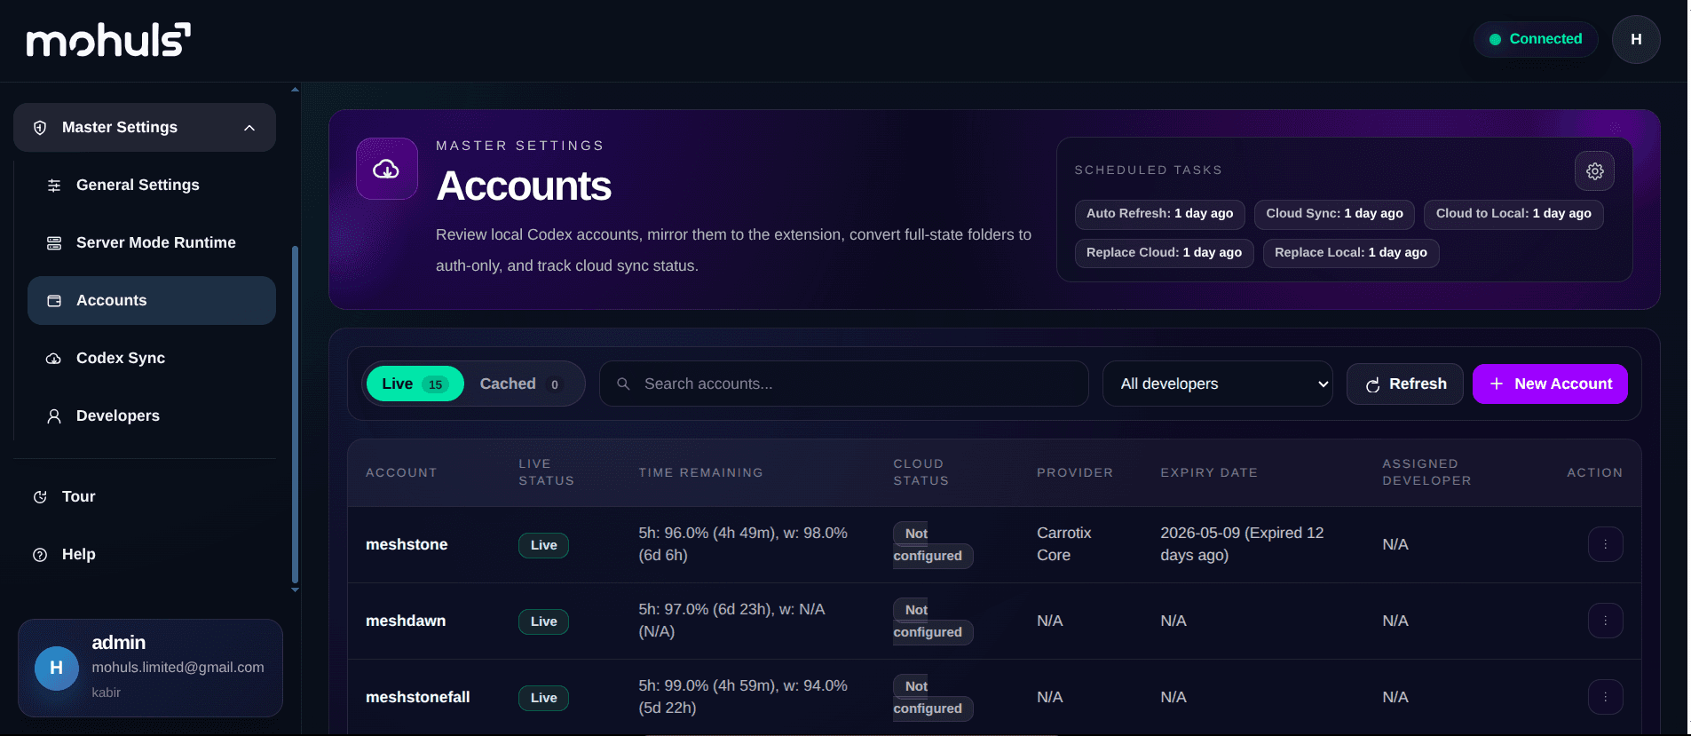Click the Carrotix Core provider cell
This screenshot has width=1691, height=736.
pos(1064,544)
